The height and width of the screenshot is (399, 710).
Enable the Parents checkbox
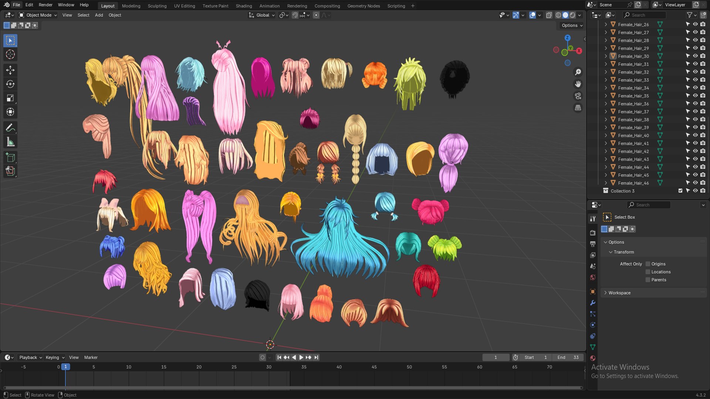(648, 280)
